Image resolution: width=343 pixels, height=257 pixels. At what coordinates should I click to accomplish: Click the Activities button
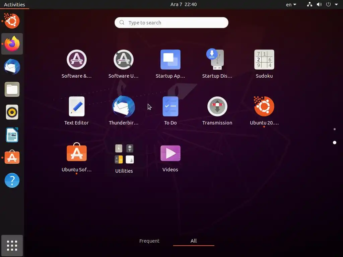click(14, 4)
